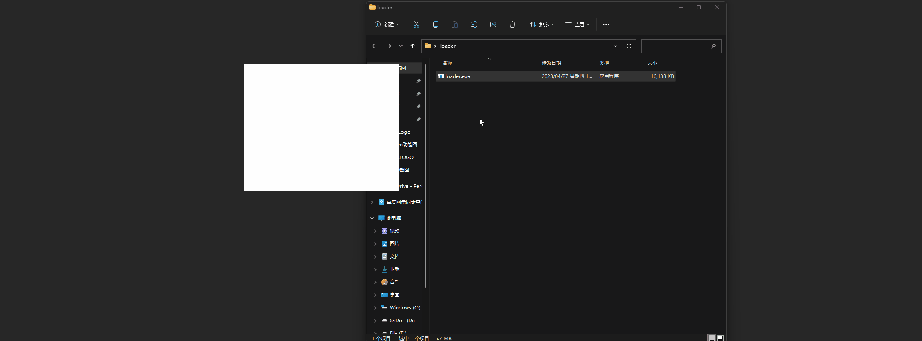Expand the 此电脑 tree node
922x341 pixels.
click(372, 218)
